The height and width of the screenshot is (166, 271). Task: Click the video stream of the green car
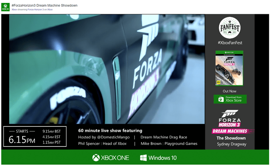pos(107,69)
